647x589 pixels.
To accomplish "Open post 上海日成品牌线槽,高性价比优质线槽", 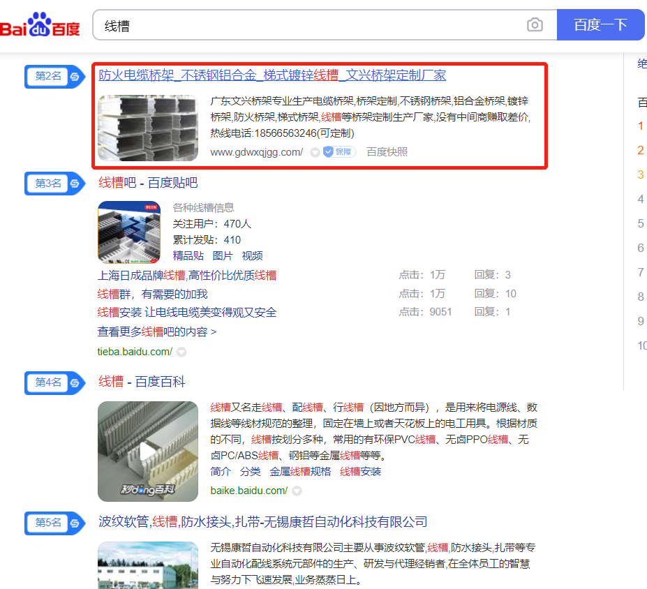I will [x=187, y=275].
